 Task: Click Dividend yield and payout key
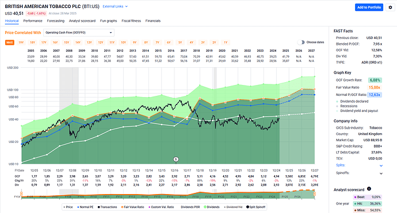357,111
